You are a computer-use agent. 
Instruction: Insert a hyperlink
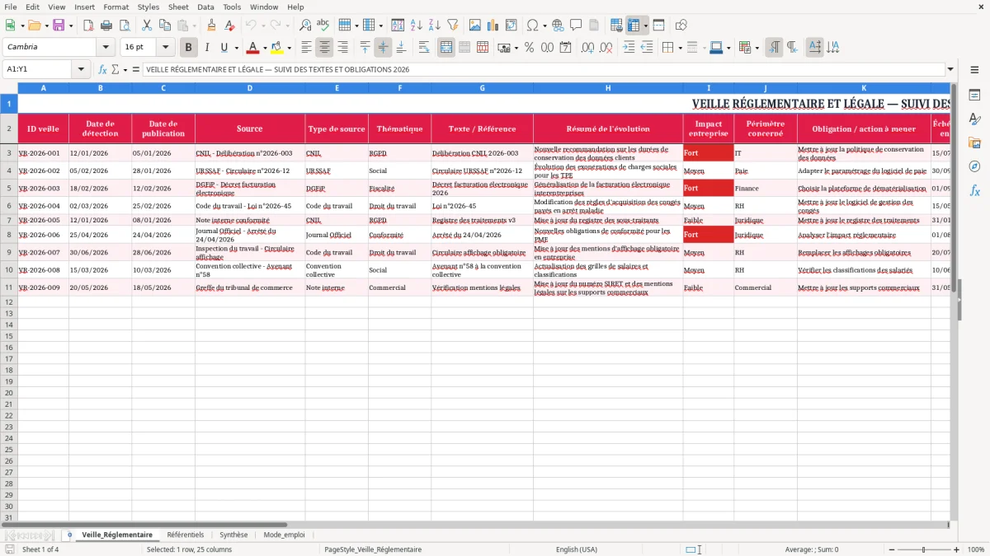(x=558, y=26)
